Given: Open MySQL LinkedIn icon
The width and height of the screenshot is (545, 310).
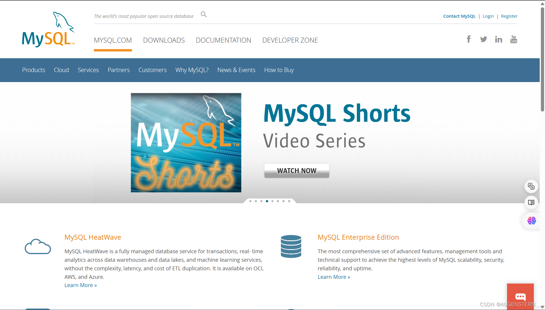Looking at the screenshot, I should point(498,39).
